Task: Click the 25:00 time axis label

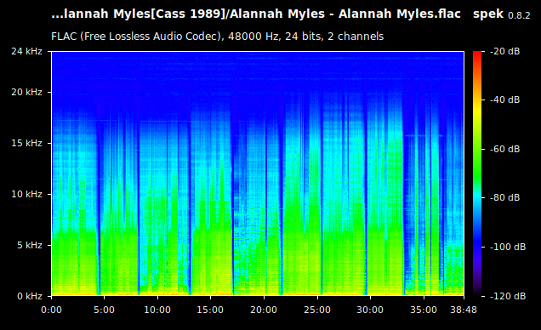Action: pyautogui.click(x=317, y=310)
